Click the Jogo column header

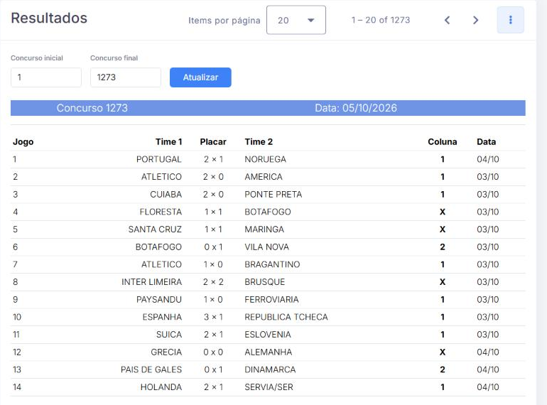pyautogui.click(x=23, y=141)
